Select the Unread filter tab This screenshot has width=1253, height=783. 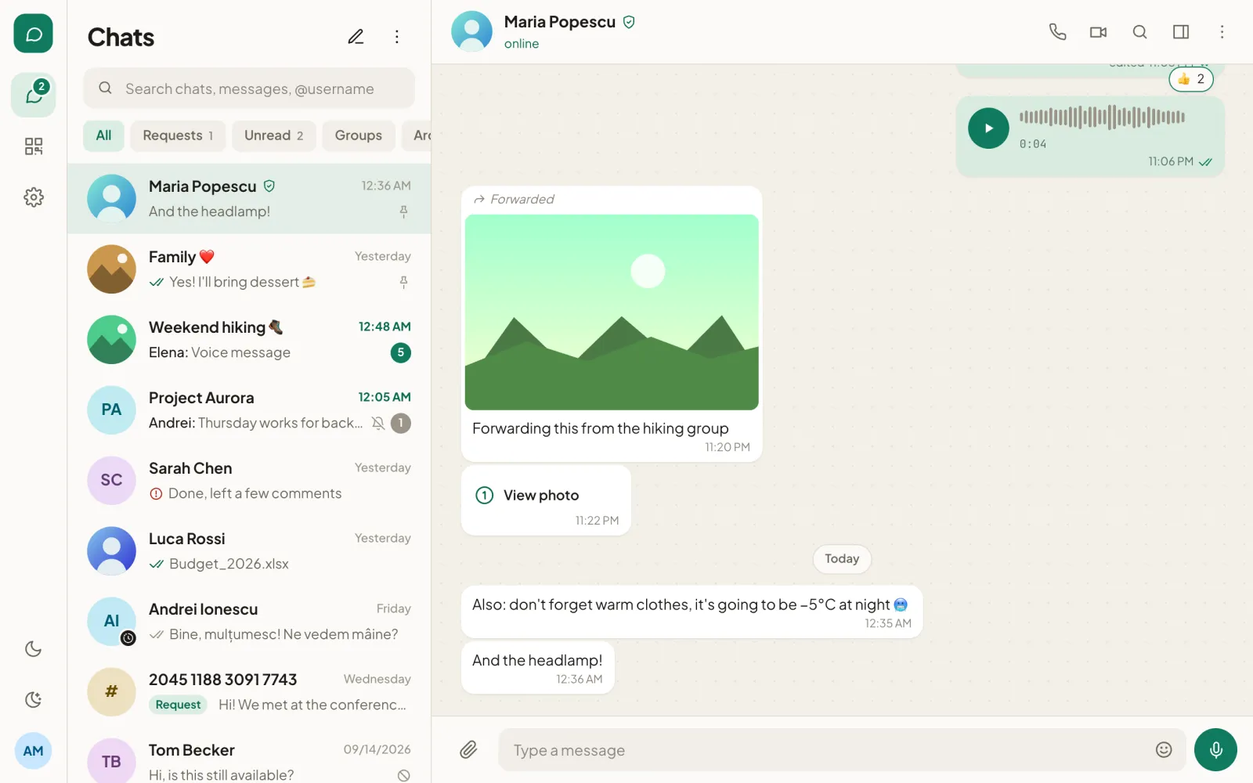pos(273,135)
